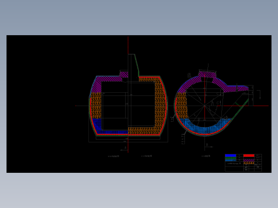
Task: Click the light-blue hatched legend swatch
Action: tap(230, 160)
